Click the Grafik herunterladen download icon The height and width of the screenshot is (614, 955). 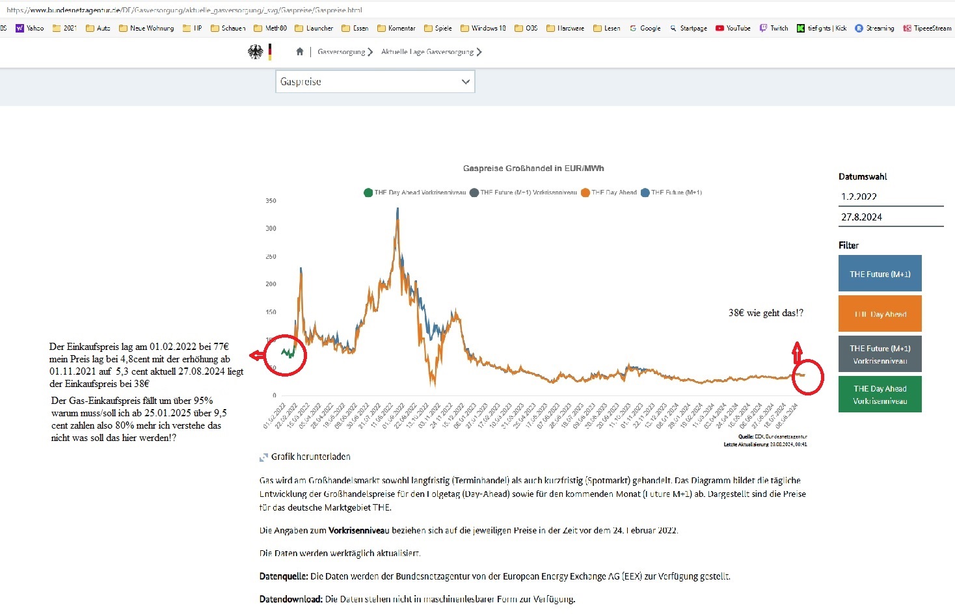(x=263, y=457)
